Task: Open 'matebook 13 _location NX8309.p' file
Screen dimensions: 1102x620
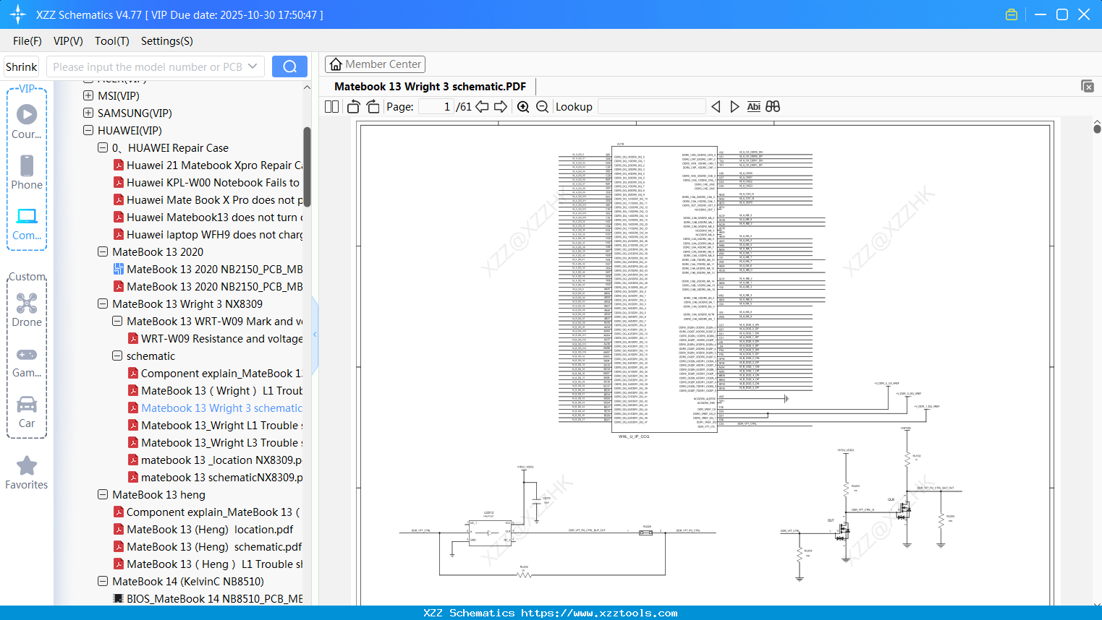Action: [221, 460]
